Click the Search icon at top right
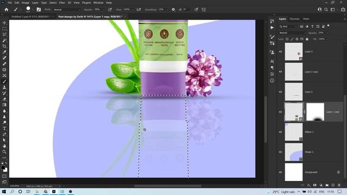 click(x=326, y=10)
